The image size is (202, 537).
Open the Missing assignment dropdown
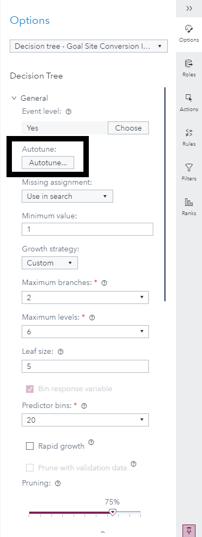pos(68,196)
